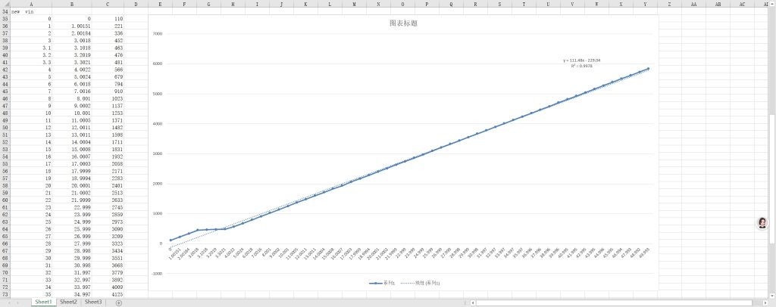Select column AA header

click(x=694, y=4)
